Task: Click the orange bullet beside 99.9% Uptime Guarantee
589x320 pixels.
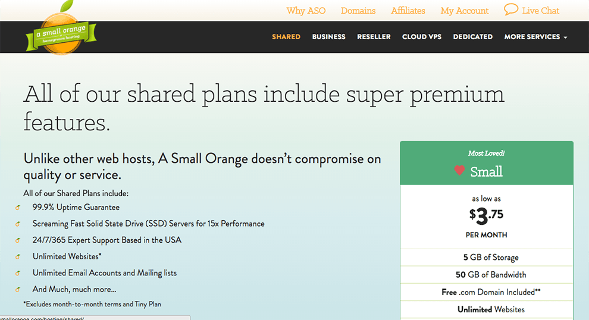Action: coord(17,208)
